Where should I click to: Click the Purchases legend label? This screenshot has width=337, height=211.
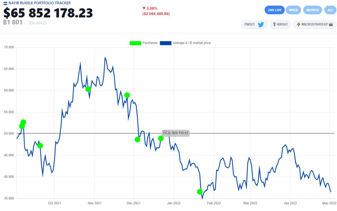(x=150, y=43)
